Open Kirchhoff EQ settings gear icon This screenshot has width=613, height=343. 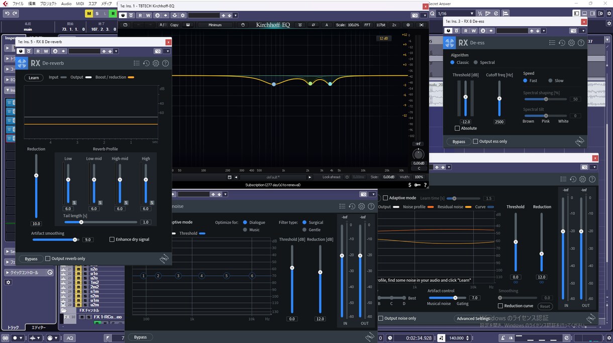pos(408,25)
